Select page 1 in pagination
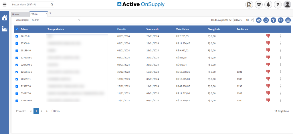 [x=36, y=111]
